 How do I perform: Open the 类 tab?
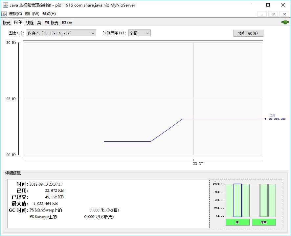click(x=39, y=23)
